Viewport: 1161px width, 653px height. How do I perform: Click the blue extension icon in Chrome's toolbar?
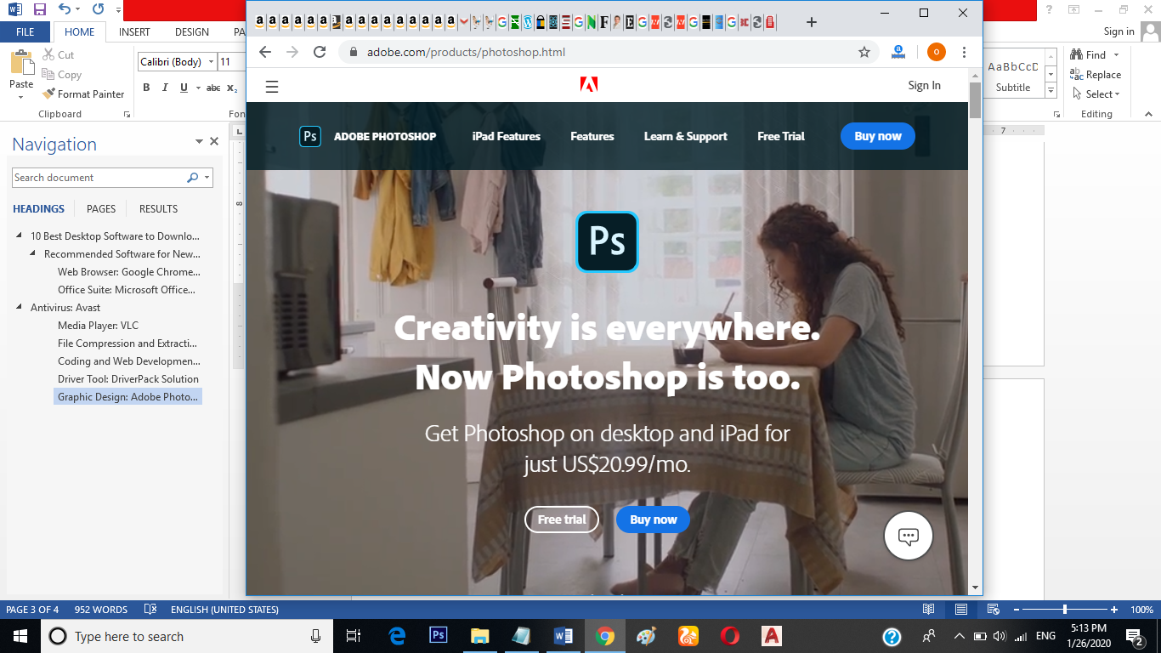tap(898, 52)
